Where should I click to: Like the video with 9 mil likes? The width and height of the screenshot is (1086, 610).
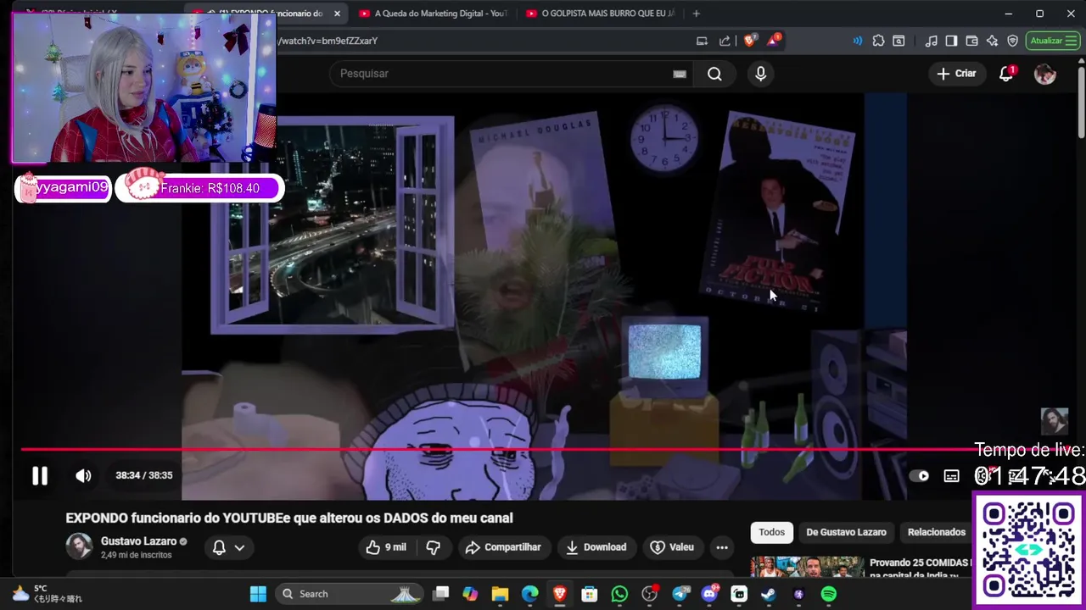[x=386, y=547]
